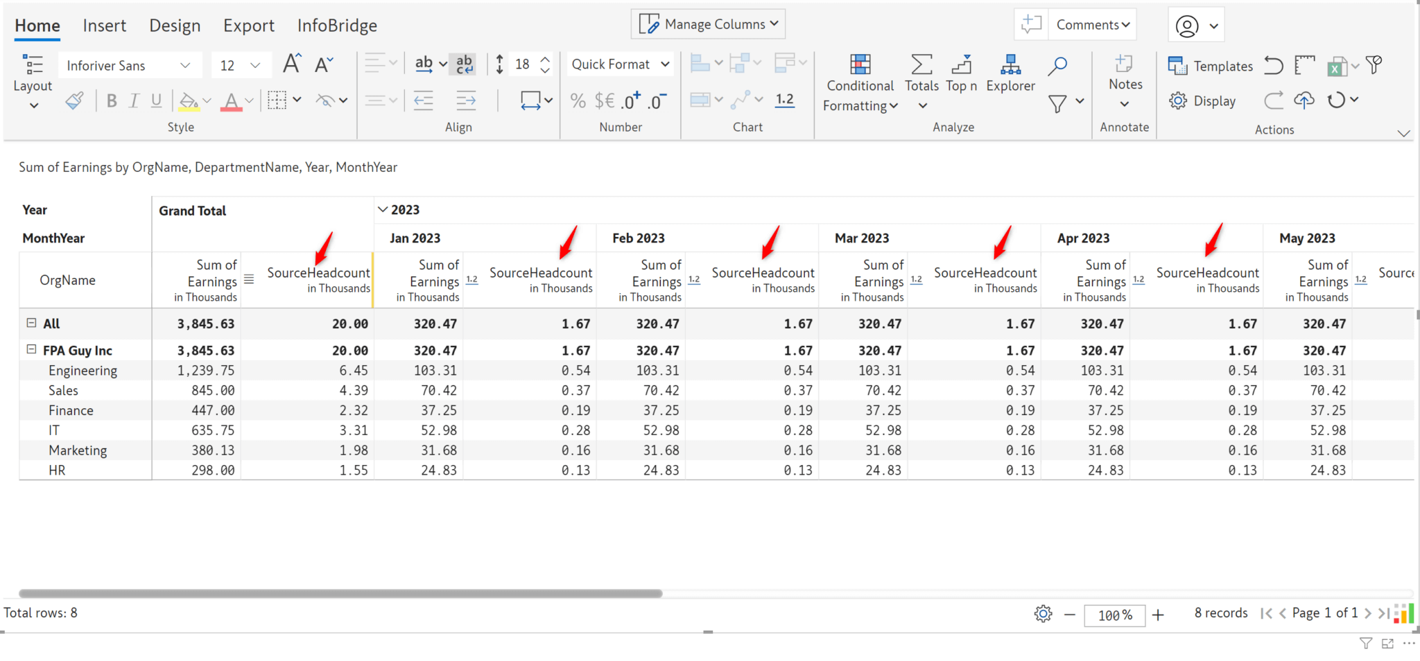Click the search magnifier in Analyze group

pyautogui.click(x=1057, y=66)
